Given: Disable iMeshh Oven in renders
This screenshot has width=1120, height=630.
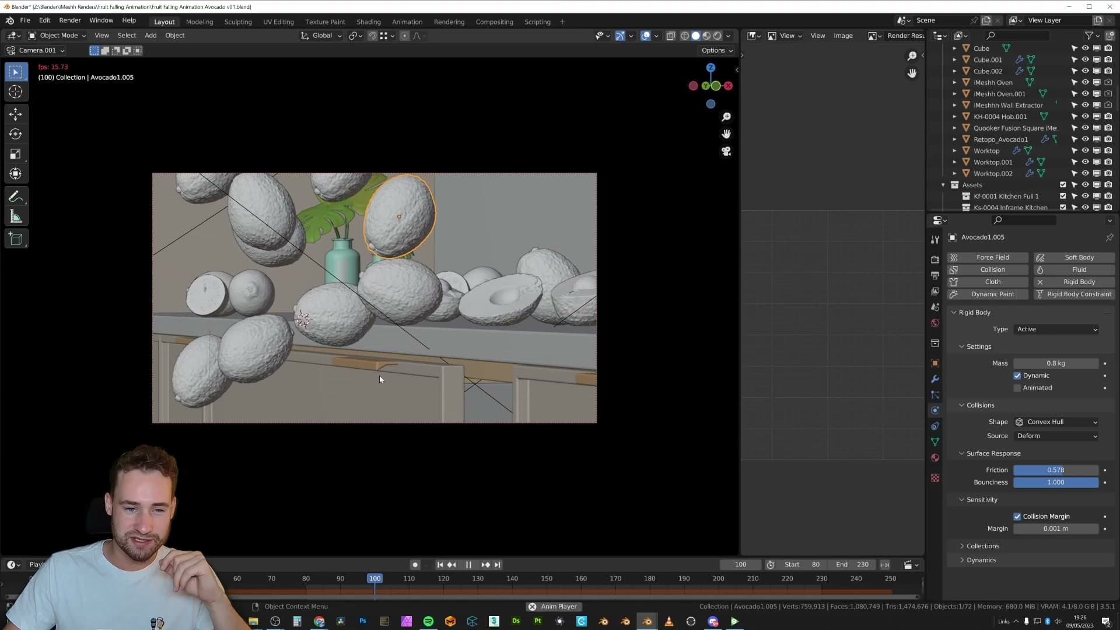Looking at the screenshot, I should click(x=1108, y=83).
